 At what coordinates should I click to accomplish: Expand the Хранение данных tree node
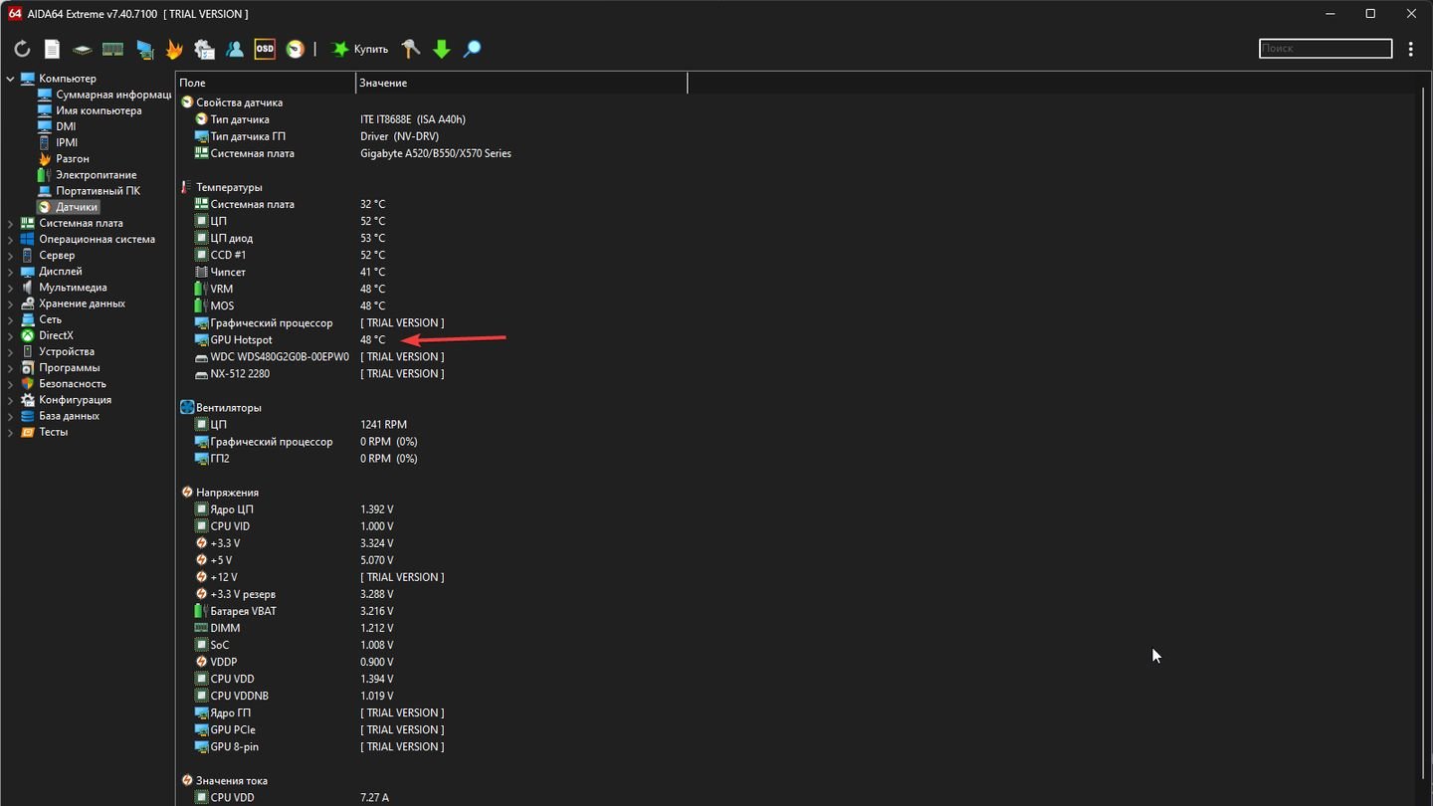11,303
